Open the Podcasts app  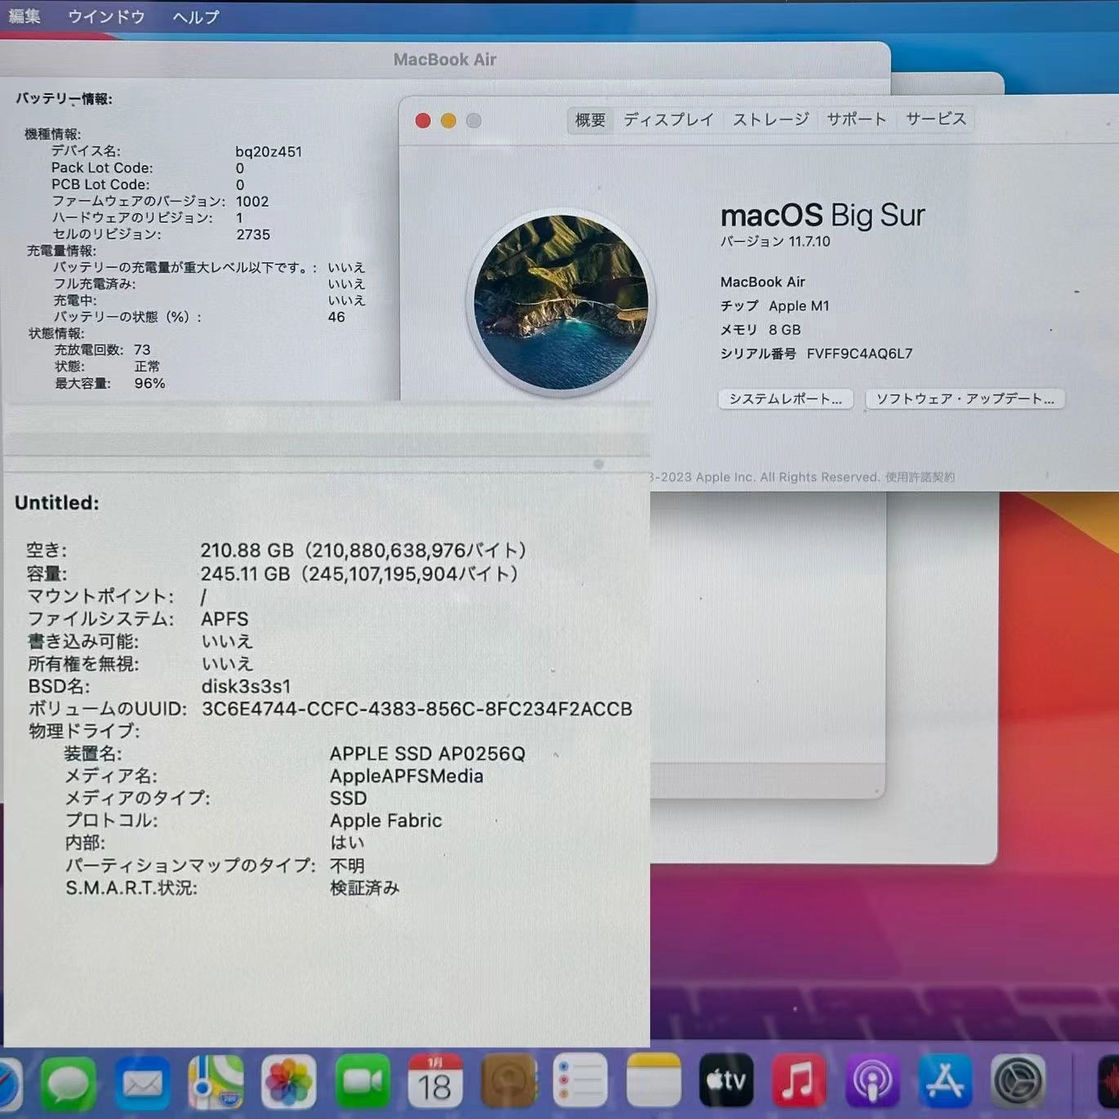(873, 1080)
